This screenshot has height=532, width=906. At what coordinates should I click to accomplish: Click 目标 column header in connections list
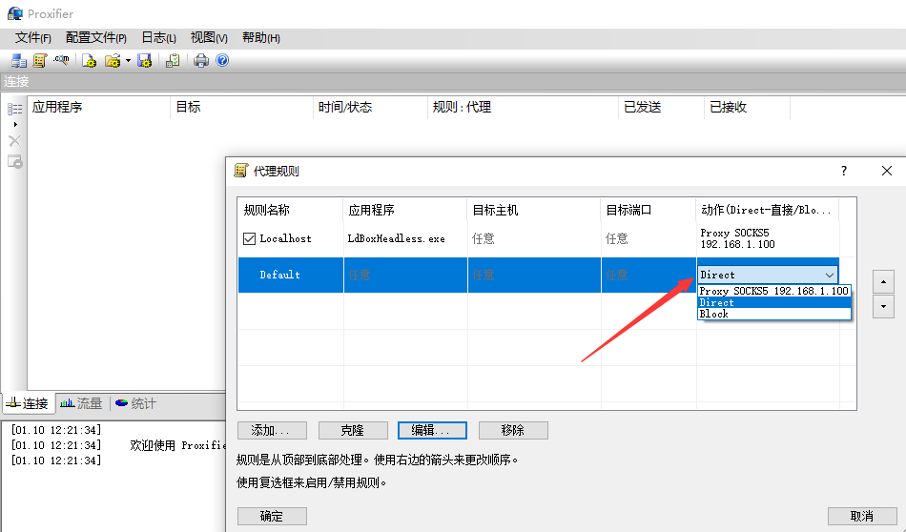pos(241,108)
